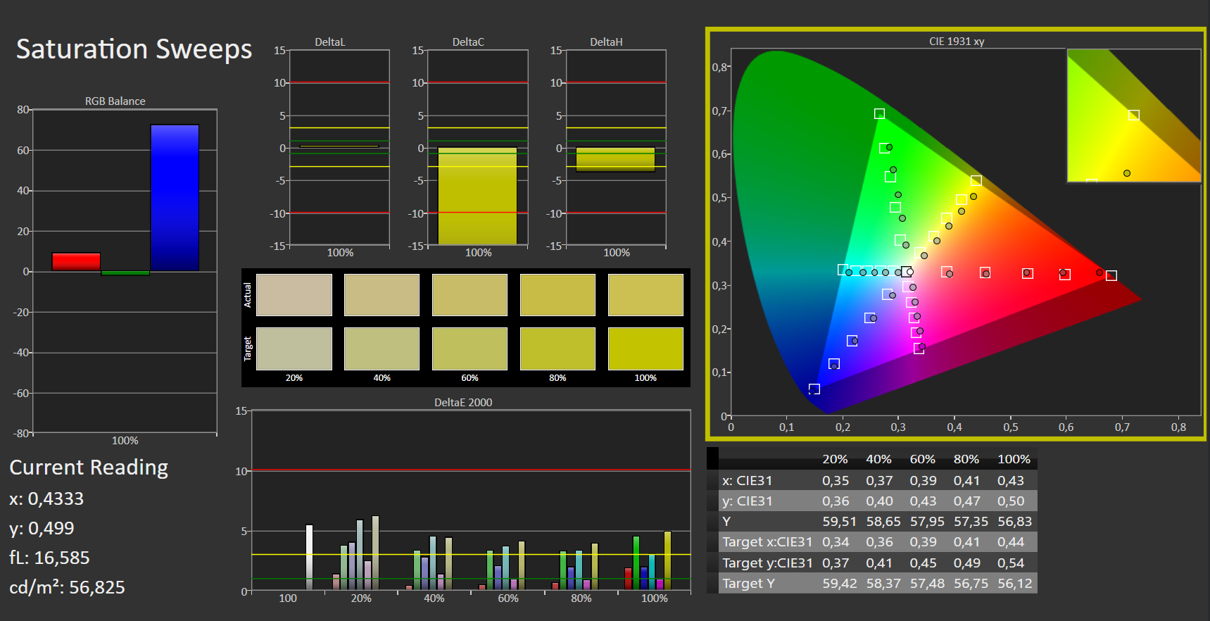Select the 100% column header in data table
This screenshot has height=621, width=1210.
(1014, 459)
